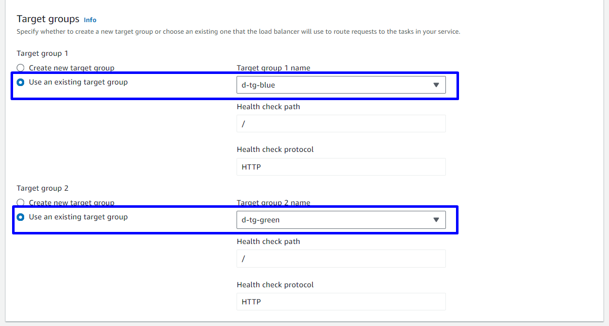609x326 pixels.
Task: Click the Target group 1 name label
Action: pyautogui.click(x=273, y=68)
